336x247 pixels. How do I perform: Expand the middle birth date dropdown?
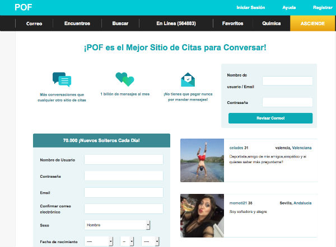[x=125, y=241]
